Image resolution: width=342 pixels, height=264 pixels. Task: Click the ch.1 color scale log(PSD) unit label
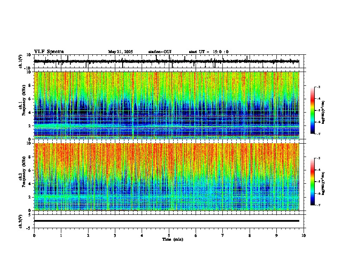(323, 113)
